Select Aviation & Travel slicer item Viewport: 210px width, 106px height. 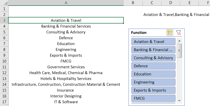point(153,42)
